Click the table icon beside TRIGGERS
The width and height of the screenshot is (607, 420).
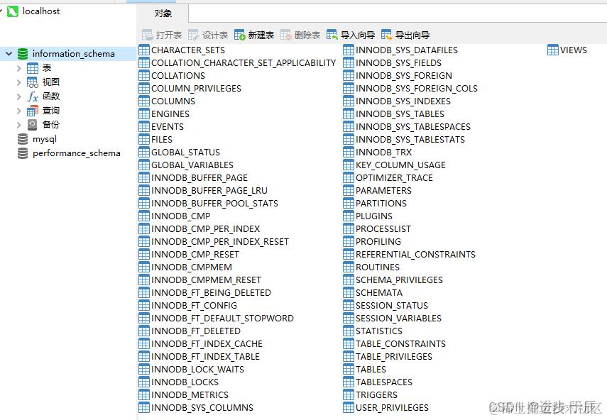(x=349, y=394)
